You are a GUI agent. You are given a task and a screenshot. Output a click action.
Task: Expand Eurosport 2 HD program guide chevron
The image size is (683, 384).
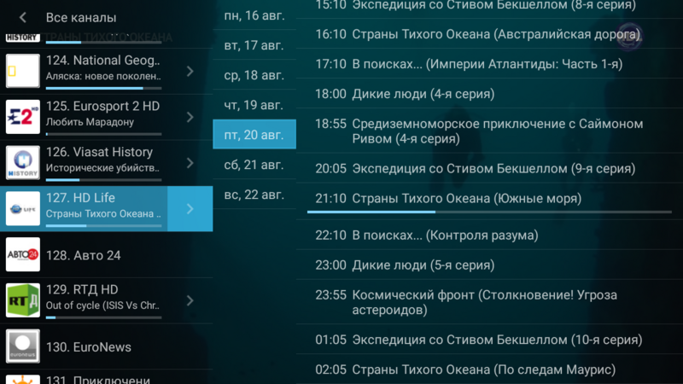pos(190,117)
